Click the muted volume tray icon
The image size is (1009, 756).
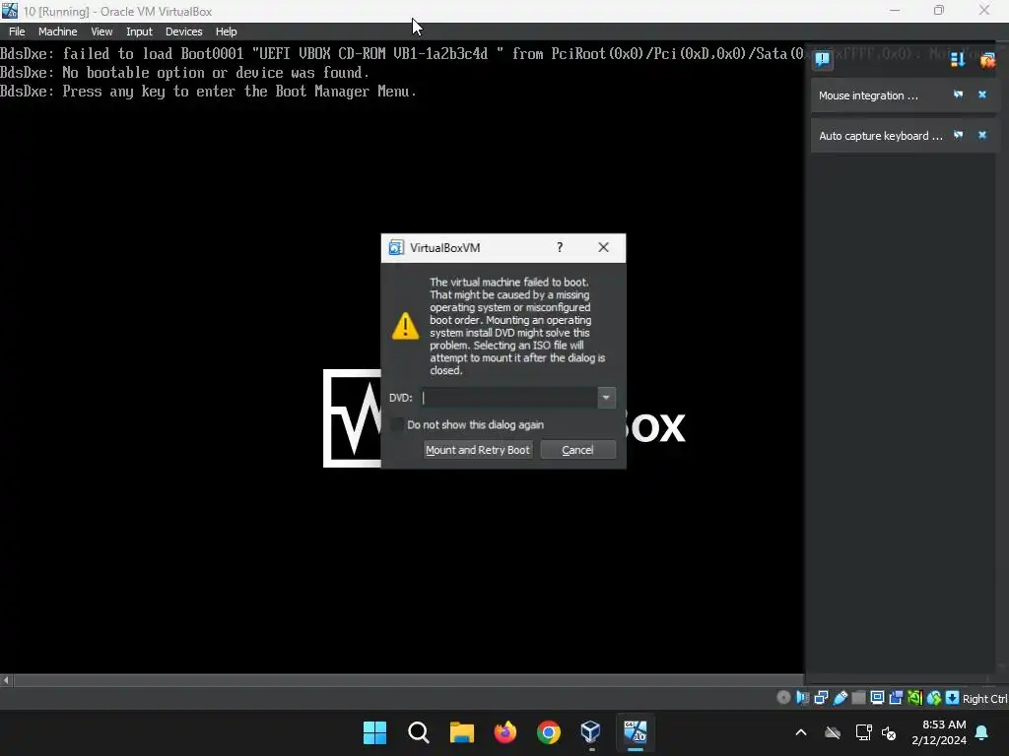tap(890, 732)
